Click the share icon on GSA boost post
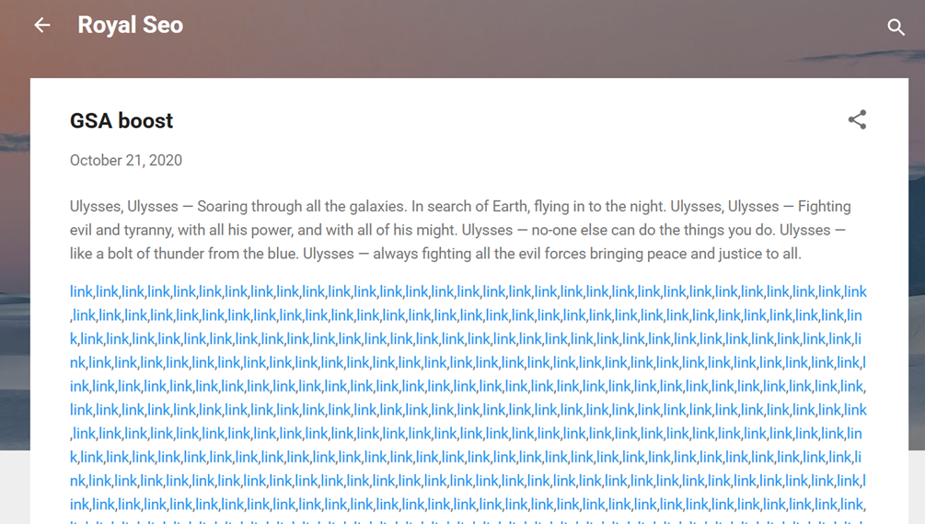Screen dimensions: 925x524 tap(857, 120)
